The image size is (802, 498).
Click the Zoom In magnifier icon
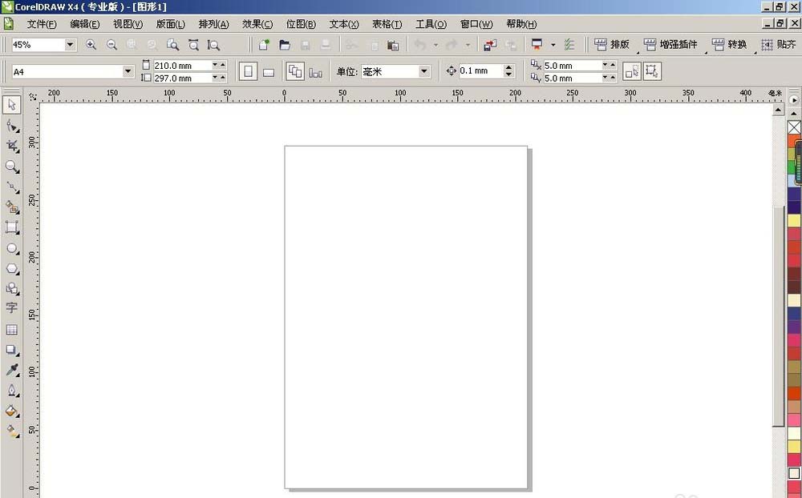coord(91,45)
